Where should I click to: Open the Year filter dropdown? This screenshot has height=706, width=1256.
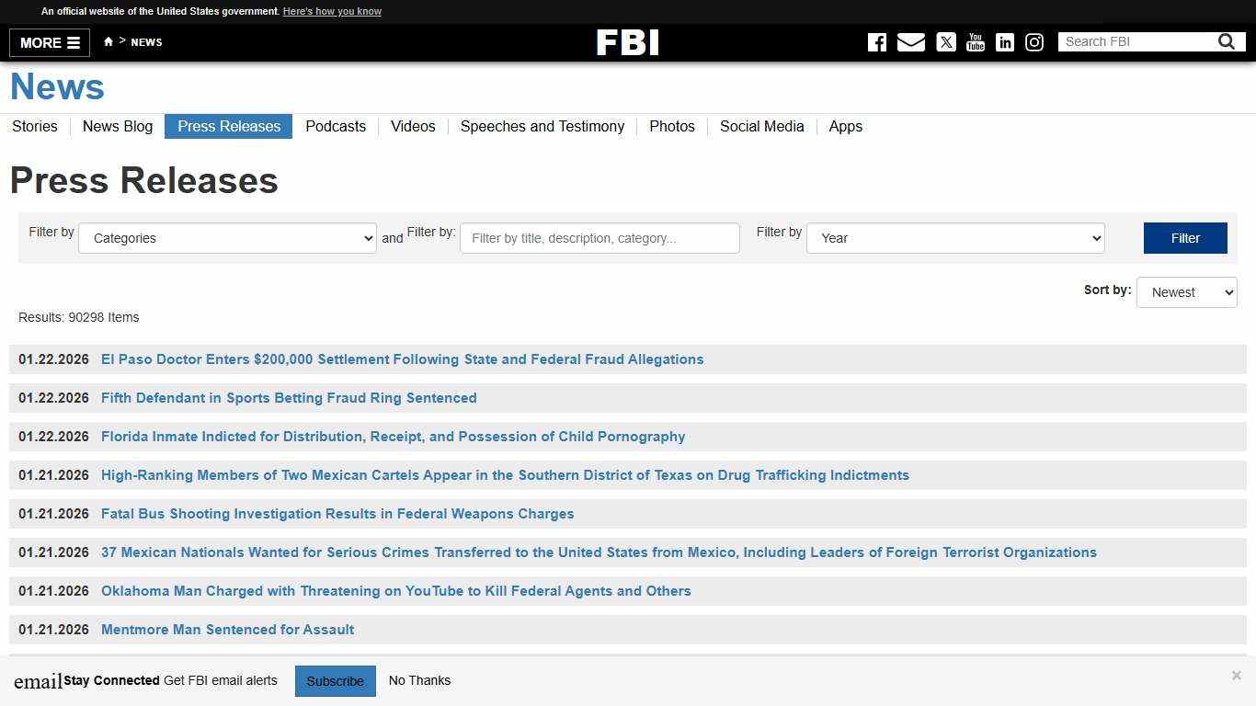tap(954, 238)
